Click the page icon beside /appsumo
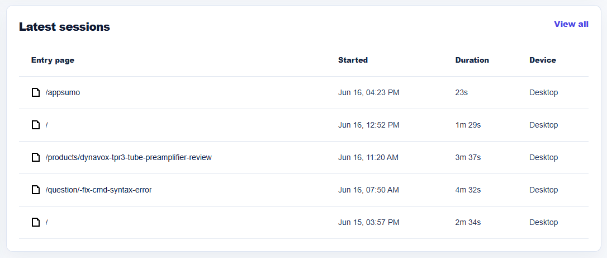This screenshot has height=258, width=607. (36, 92)
